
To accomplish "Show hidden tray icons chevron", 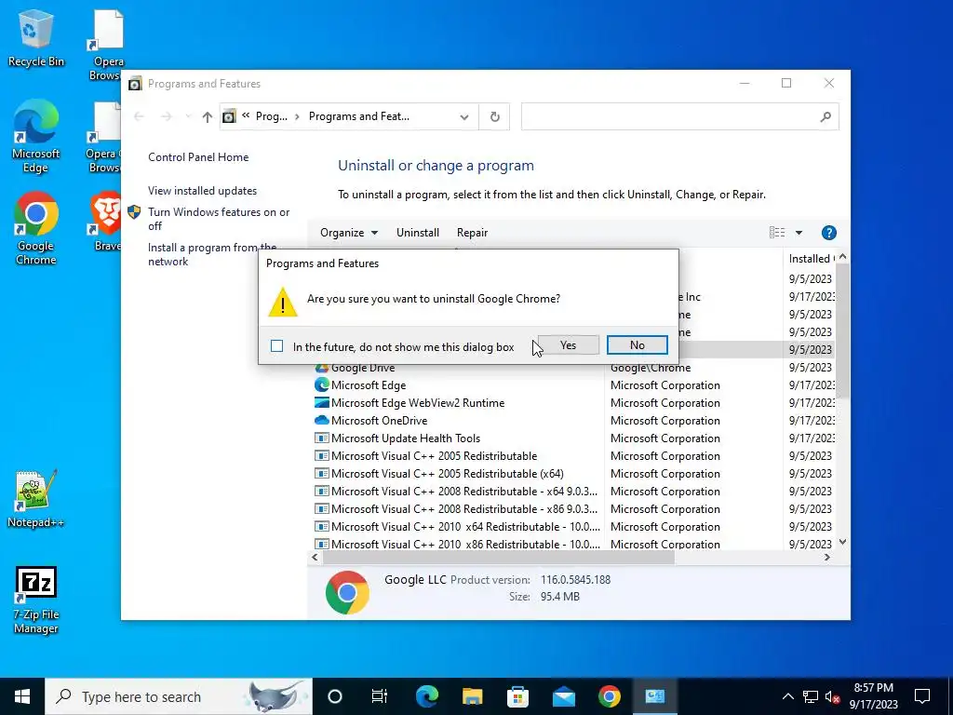I will tap(787, 696).
